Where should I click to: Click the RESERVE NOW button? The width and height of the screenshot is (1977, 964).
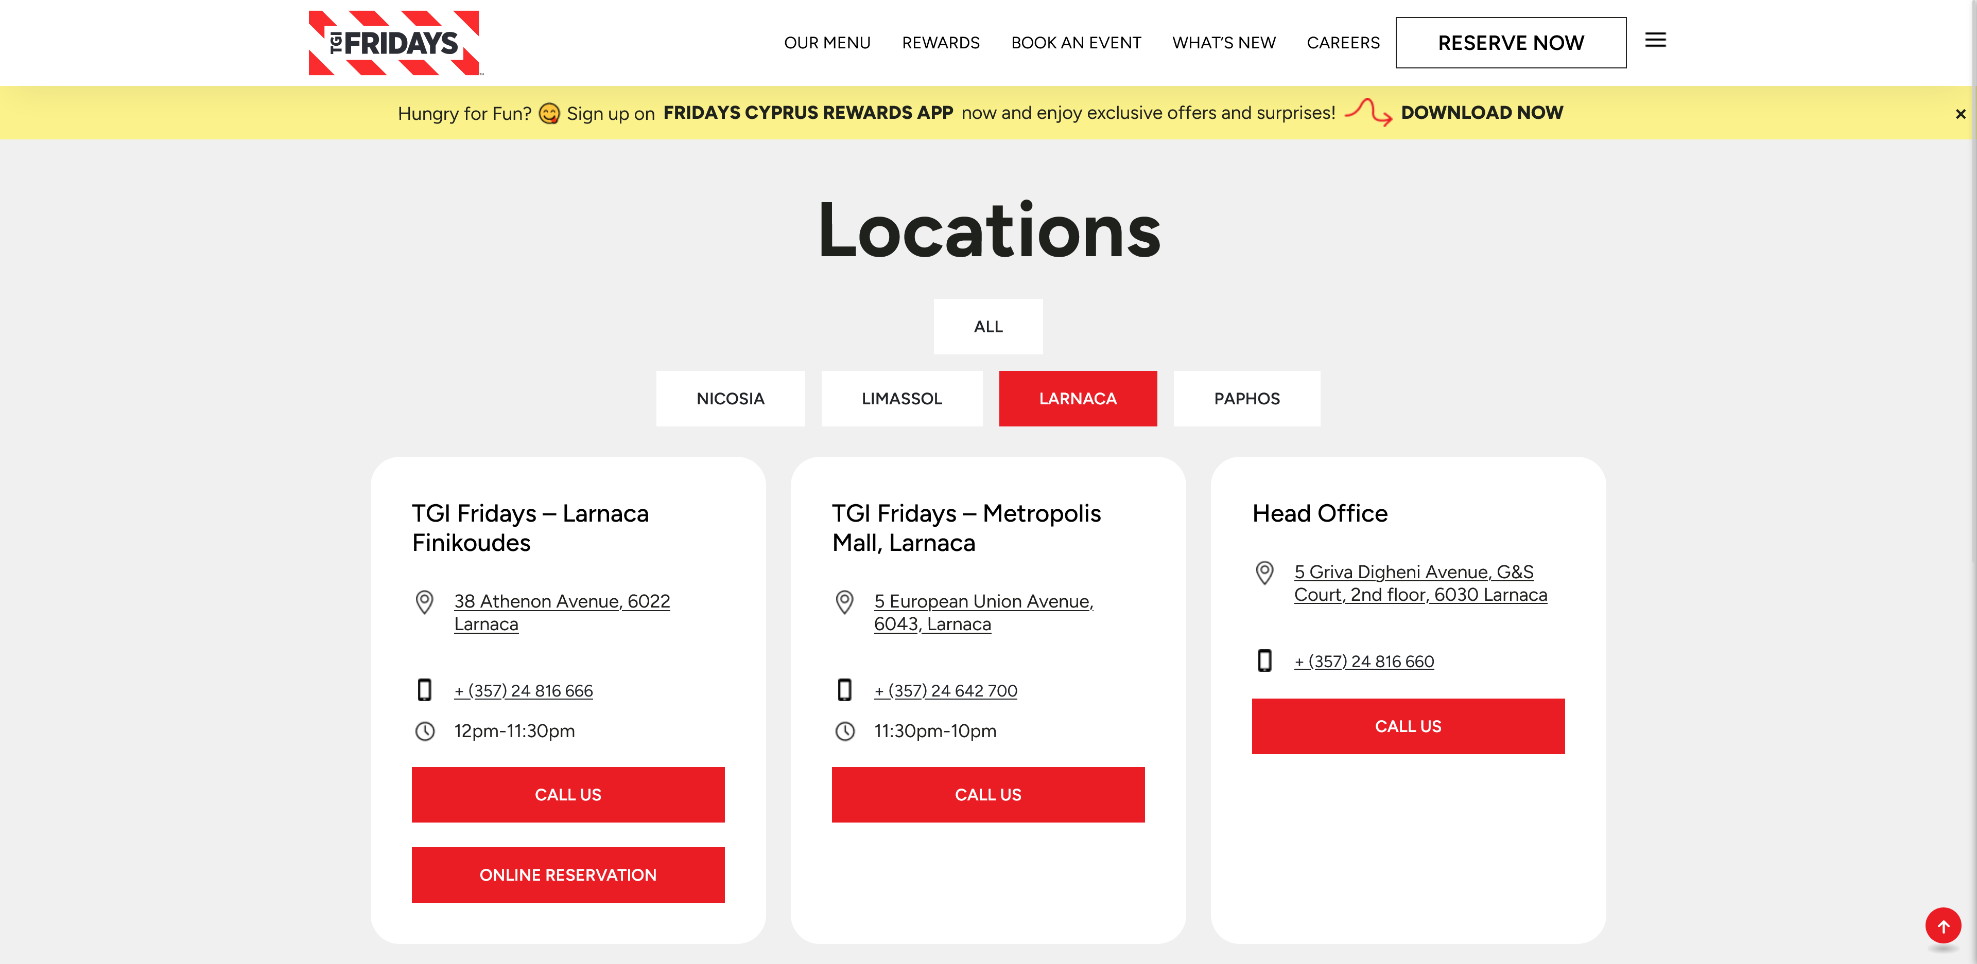tap(1511, 42)
